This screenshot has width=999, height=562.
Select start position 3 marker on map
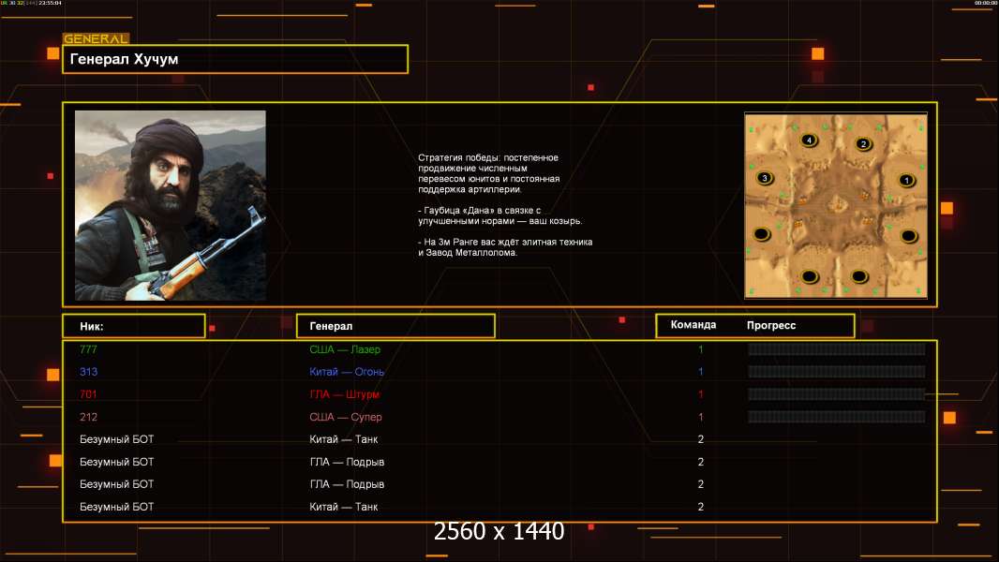point(765,178)
